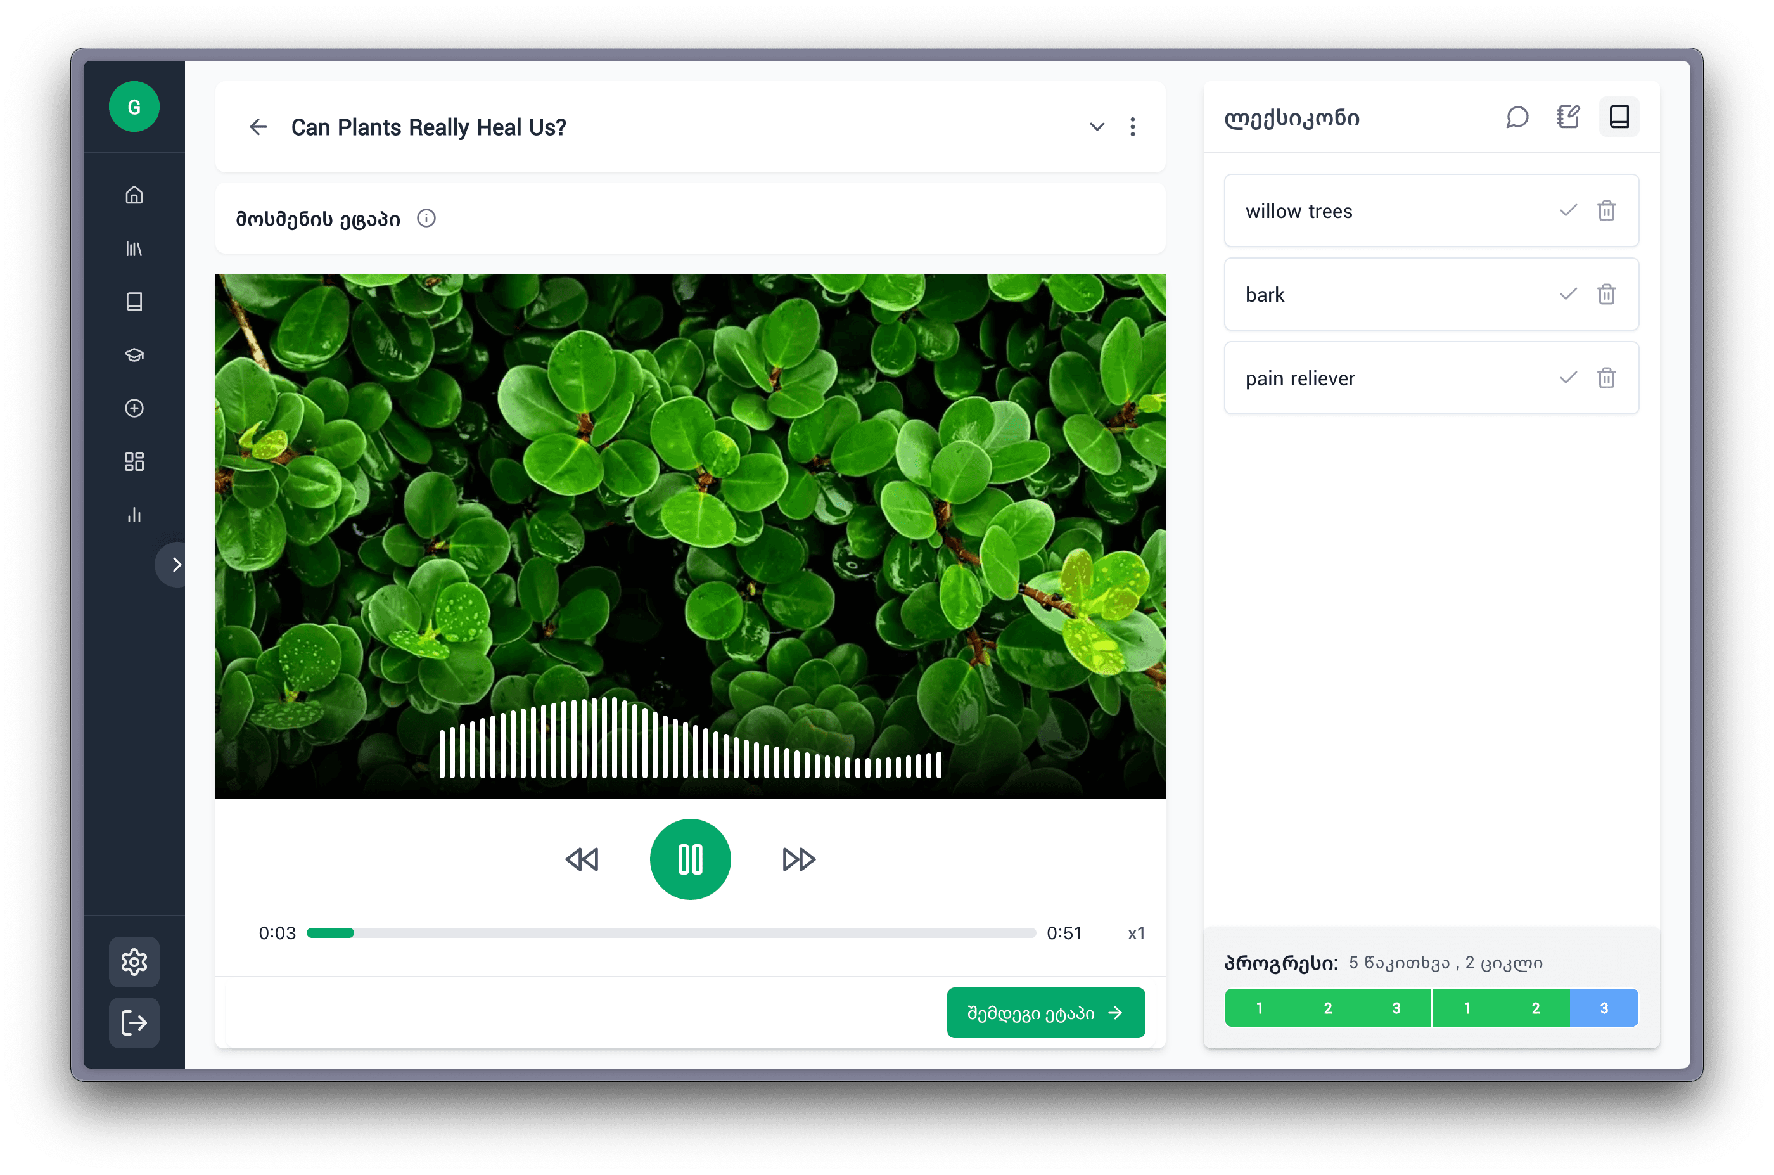This screenshot has width=1774, height=1175.
Task: Open the library shelves icon in sidebar
Action: pos(134,248)
